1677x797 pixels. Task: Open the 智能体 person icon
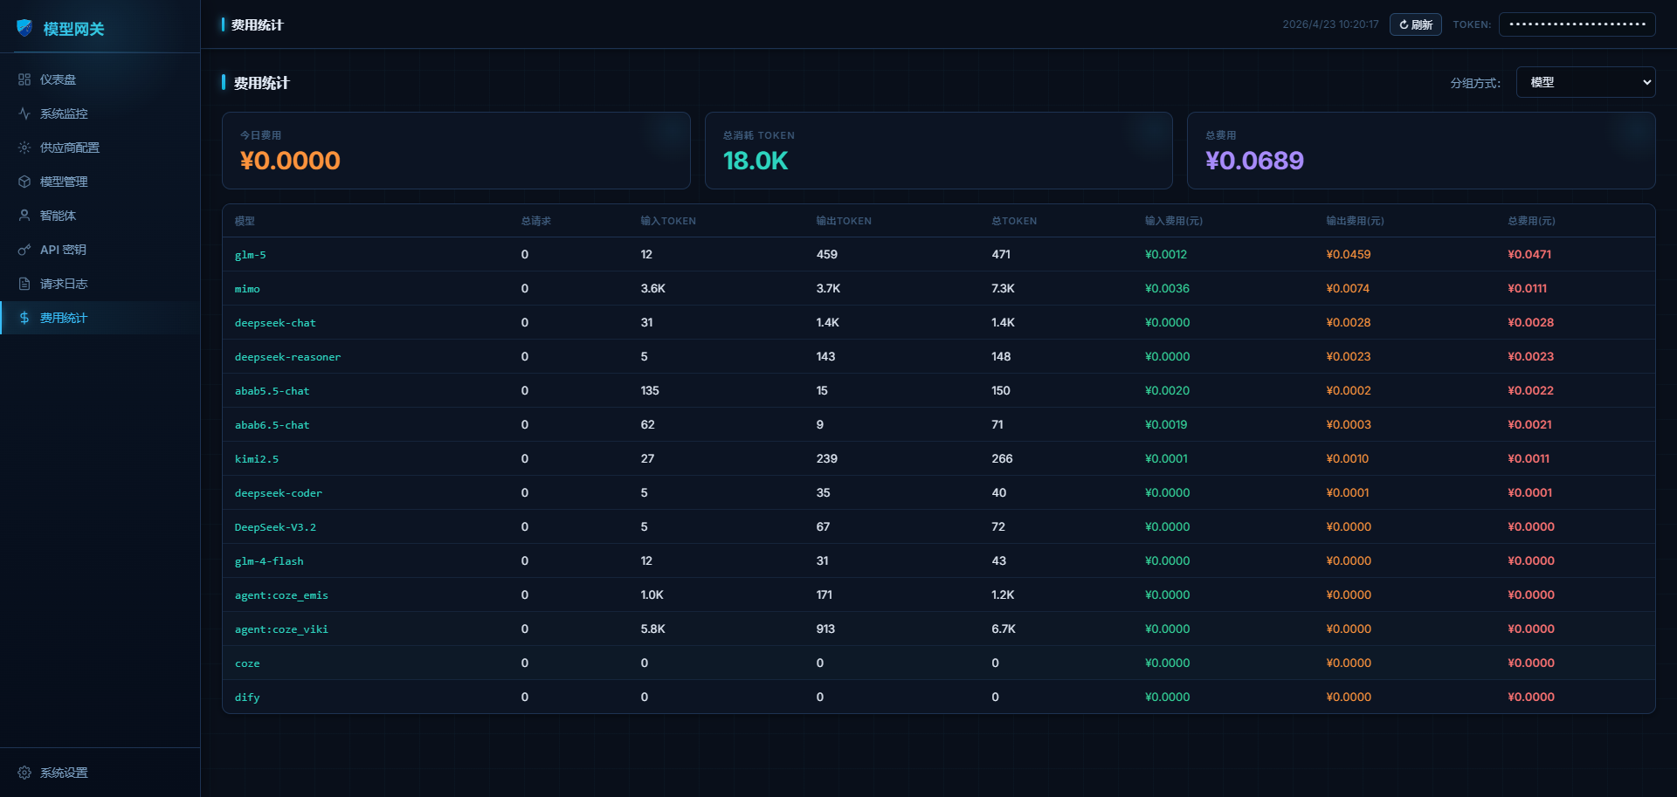[x=24, y=216]
